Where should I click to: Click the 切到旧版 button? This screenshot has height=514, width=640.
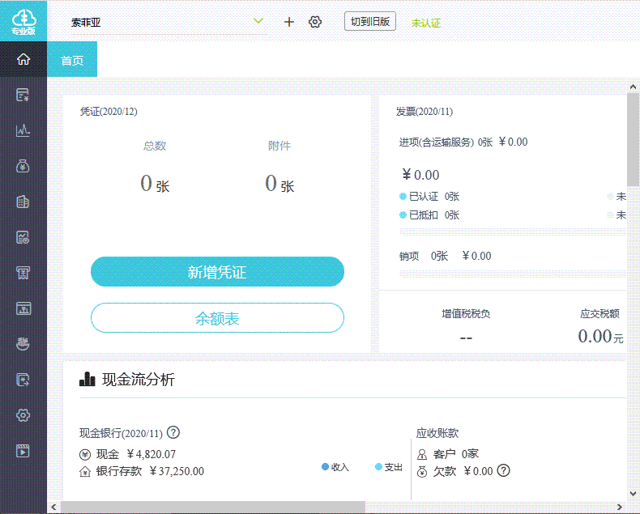click(x=370, y=21)
